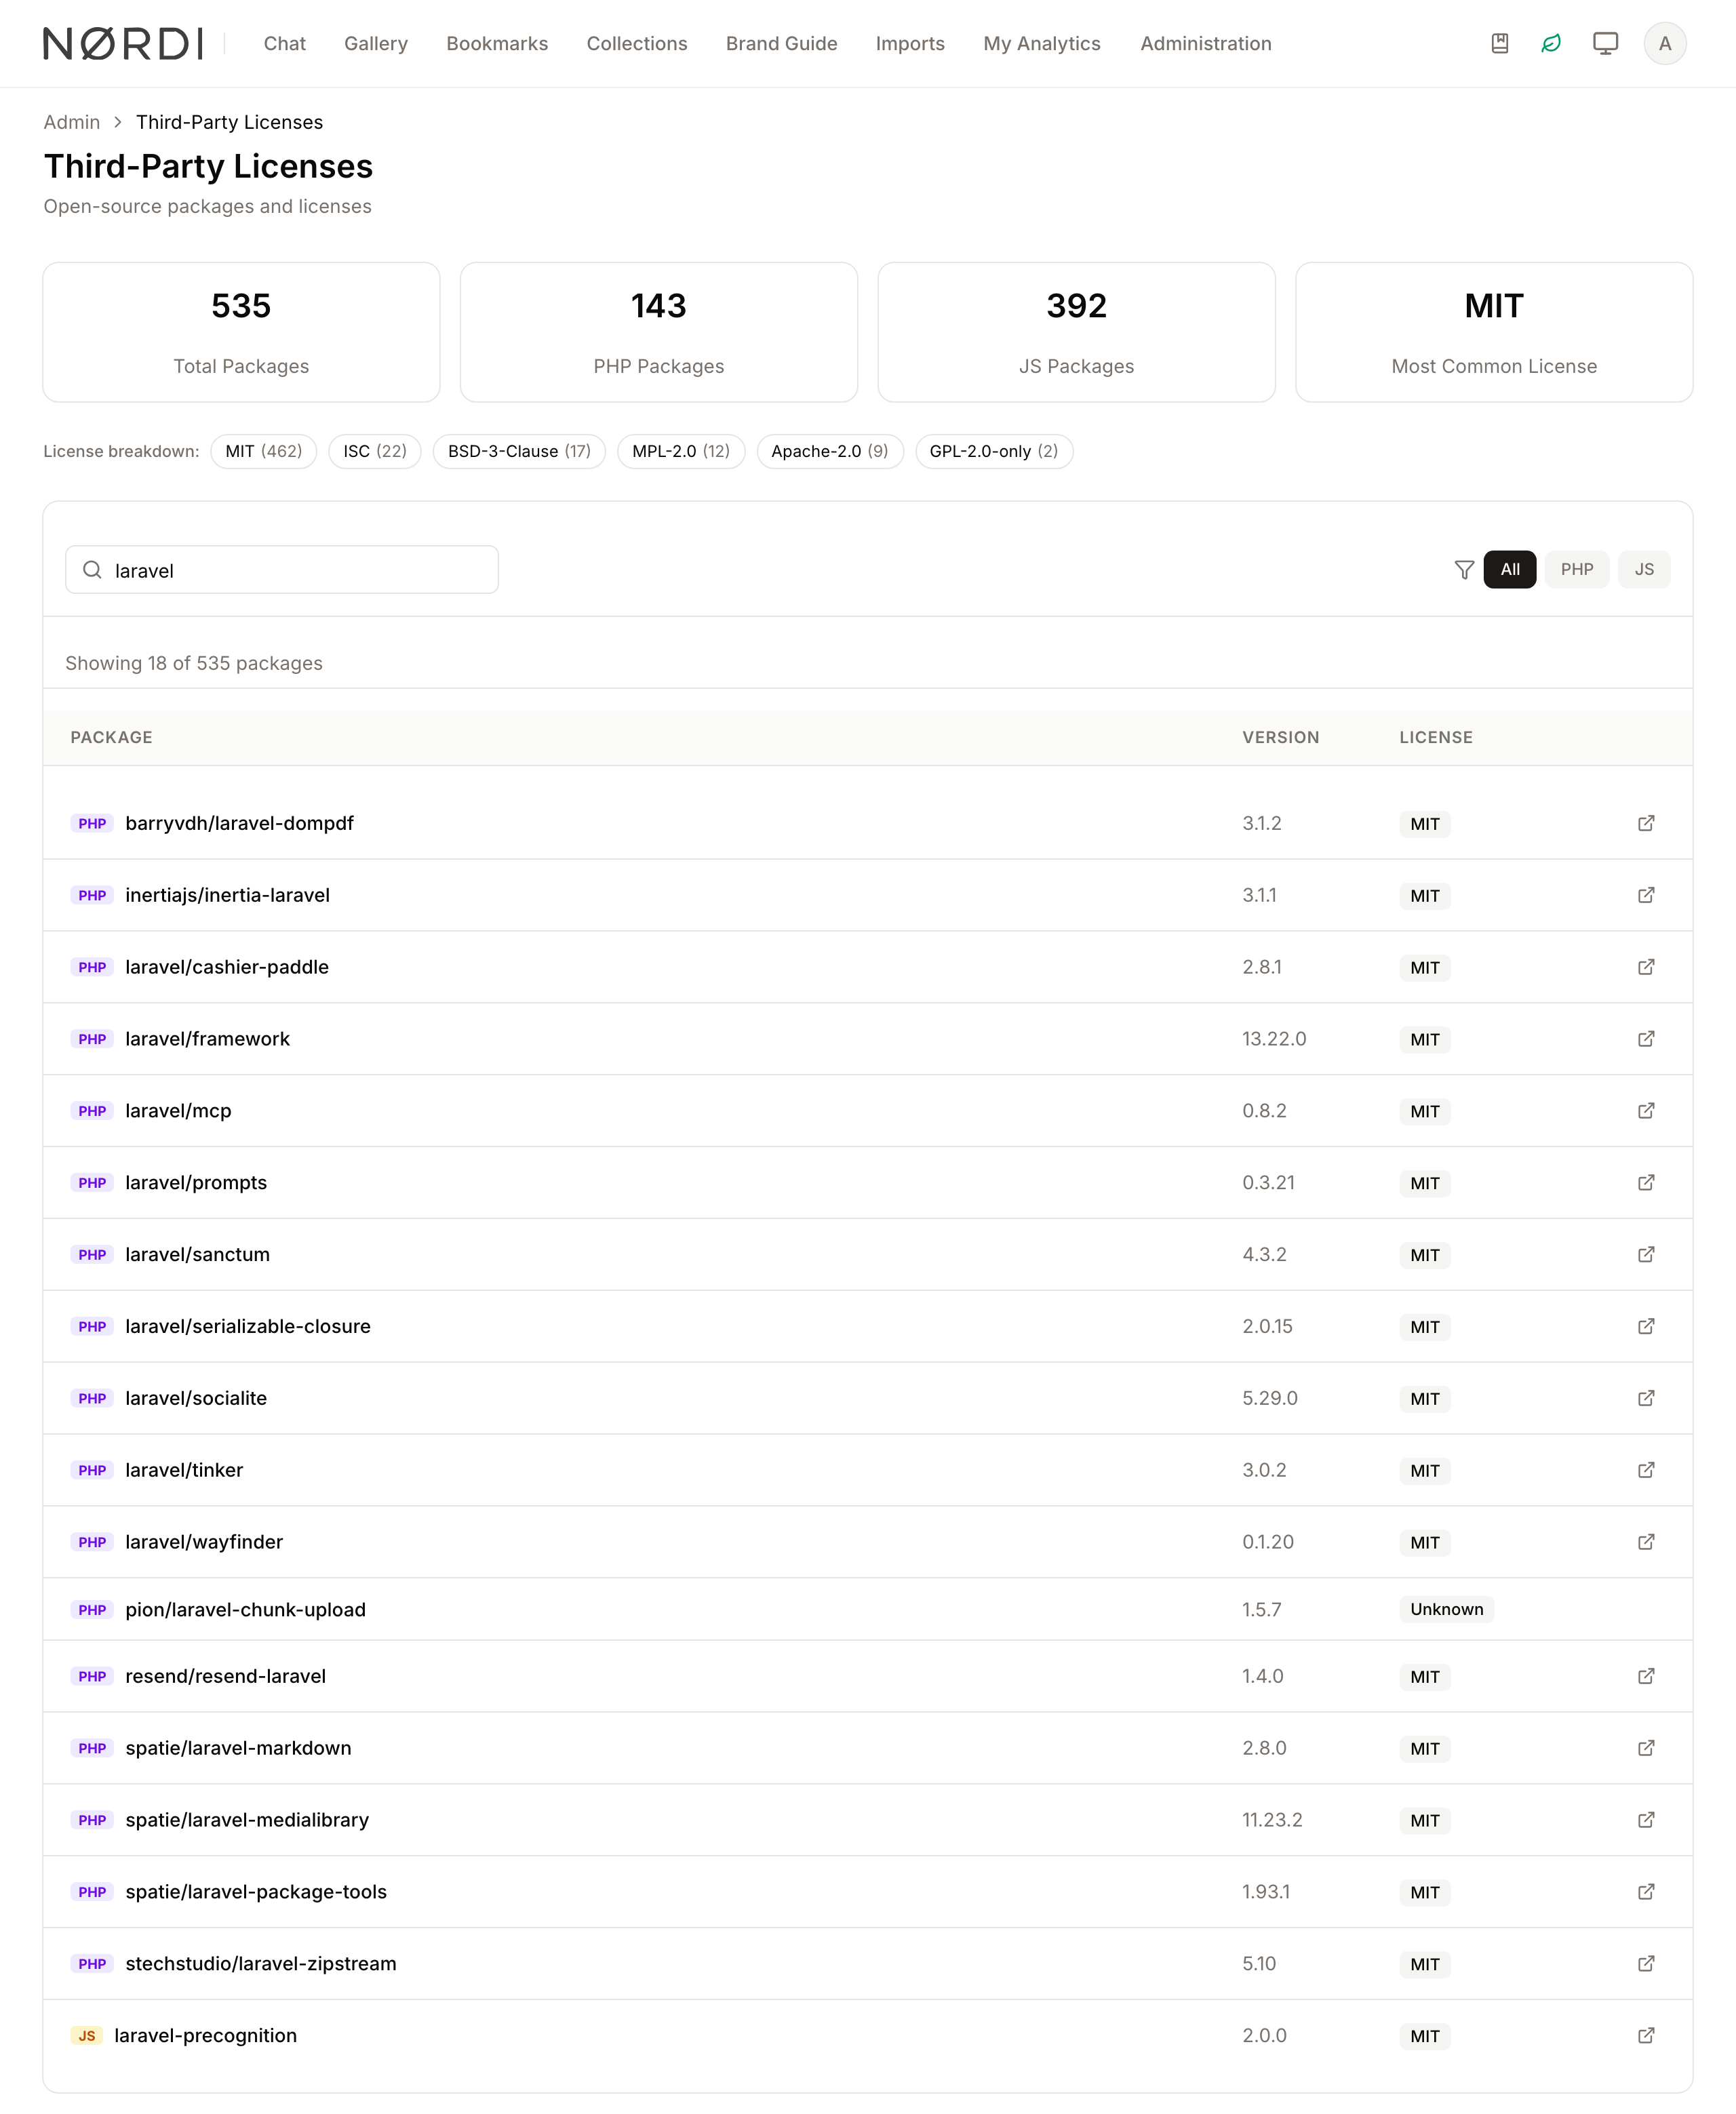The height and width of the screenshot is (2114, 1736).
Task: Select the All packages filter
Action: coord(1509,570)
